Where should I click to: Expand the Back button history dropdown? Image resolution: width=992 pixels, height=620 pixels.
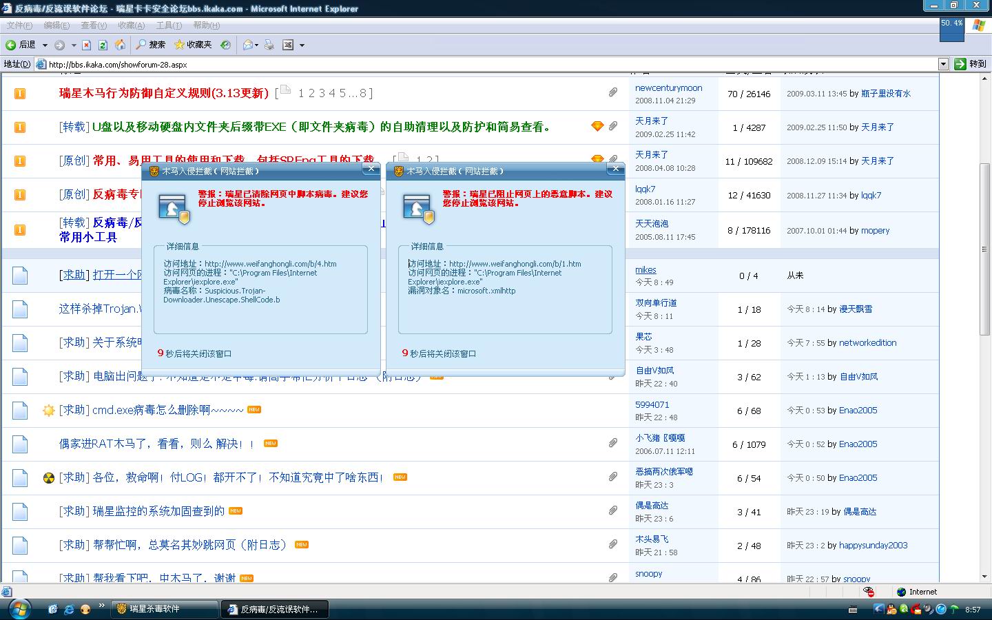tap(45, 45)
